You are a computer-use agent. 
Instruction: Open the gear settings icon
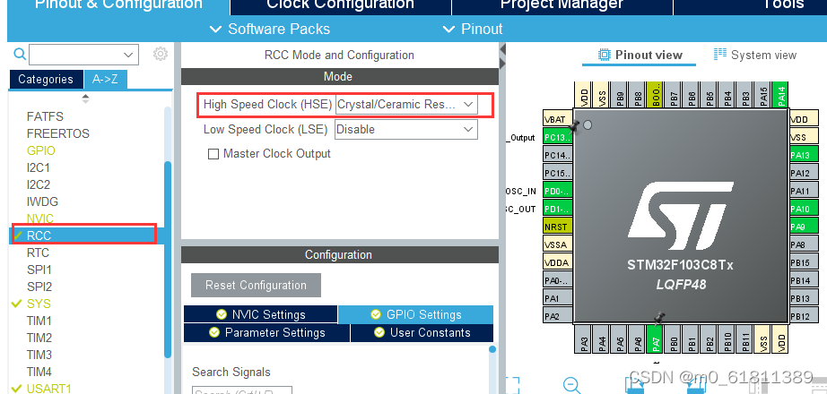161,54
